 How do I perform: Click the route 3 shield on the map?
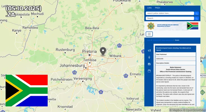[x=101, y=92]
